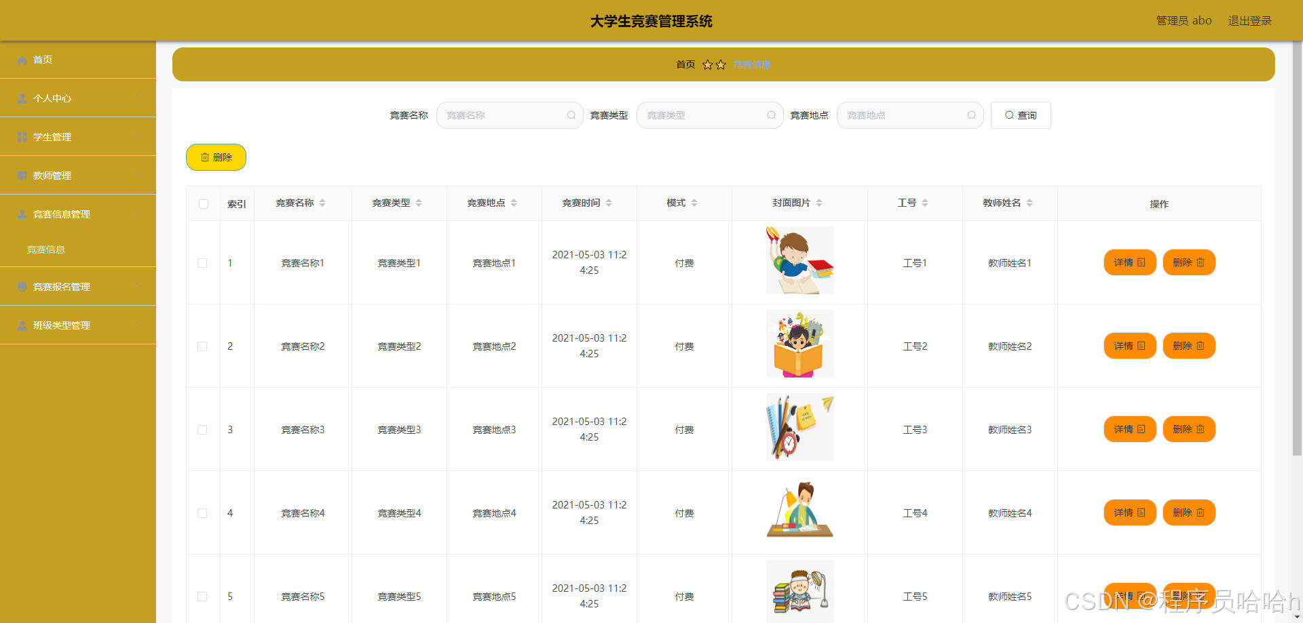Check the checkbox for row 竞赛名称3
Screen dimensions: 1303x623
pos(202,430)
